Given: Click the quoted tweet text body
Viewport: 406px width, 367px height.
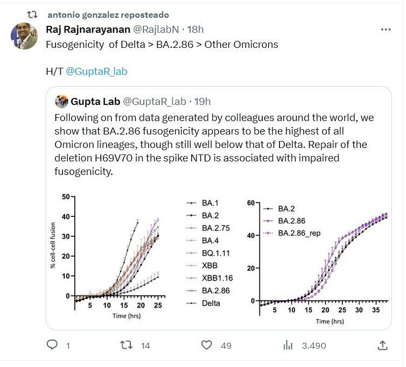Looking at the screenshot, I should coord(215,144).
